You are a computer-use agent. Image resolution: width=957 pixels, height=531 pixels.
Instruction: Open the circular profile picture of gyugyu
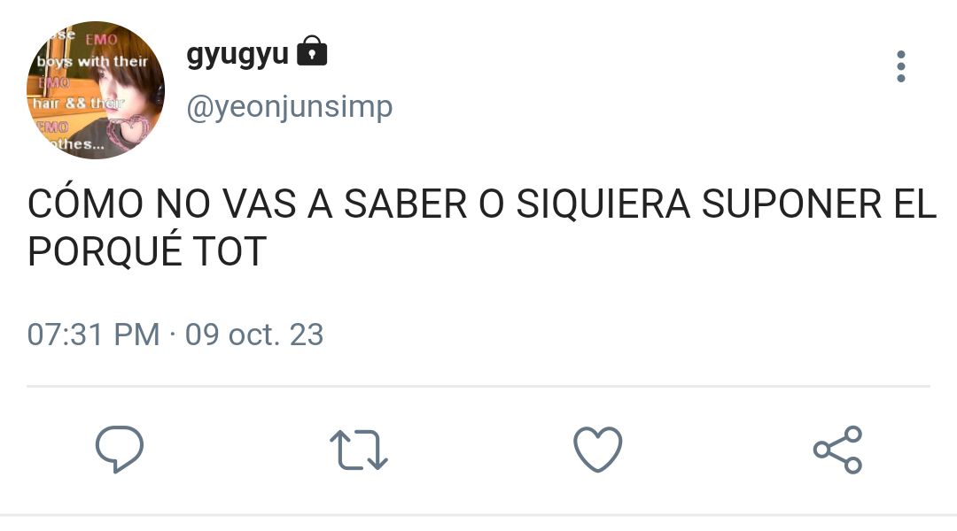(x=95, y=90)
